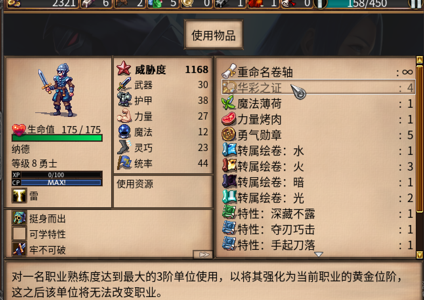Image resolution: width=424 pixels, height=300 pixels.
Task: Select the 魔法薄荷 herb icon
Action: [229, 103]
